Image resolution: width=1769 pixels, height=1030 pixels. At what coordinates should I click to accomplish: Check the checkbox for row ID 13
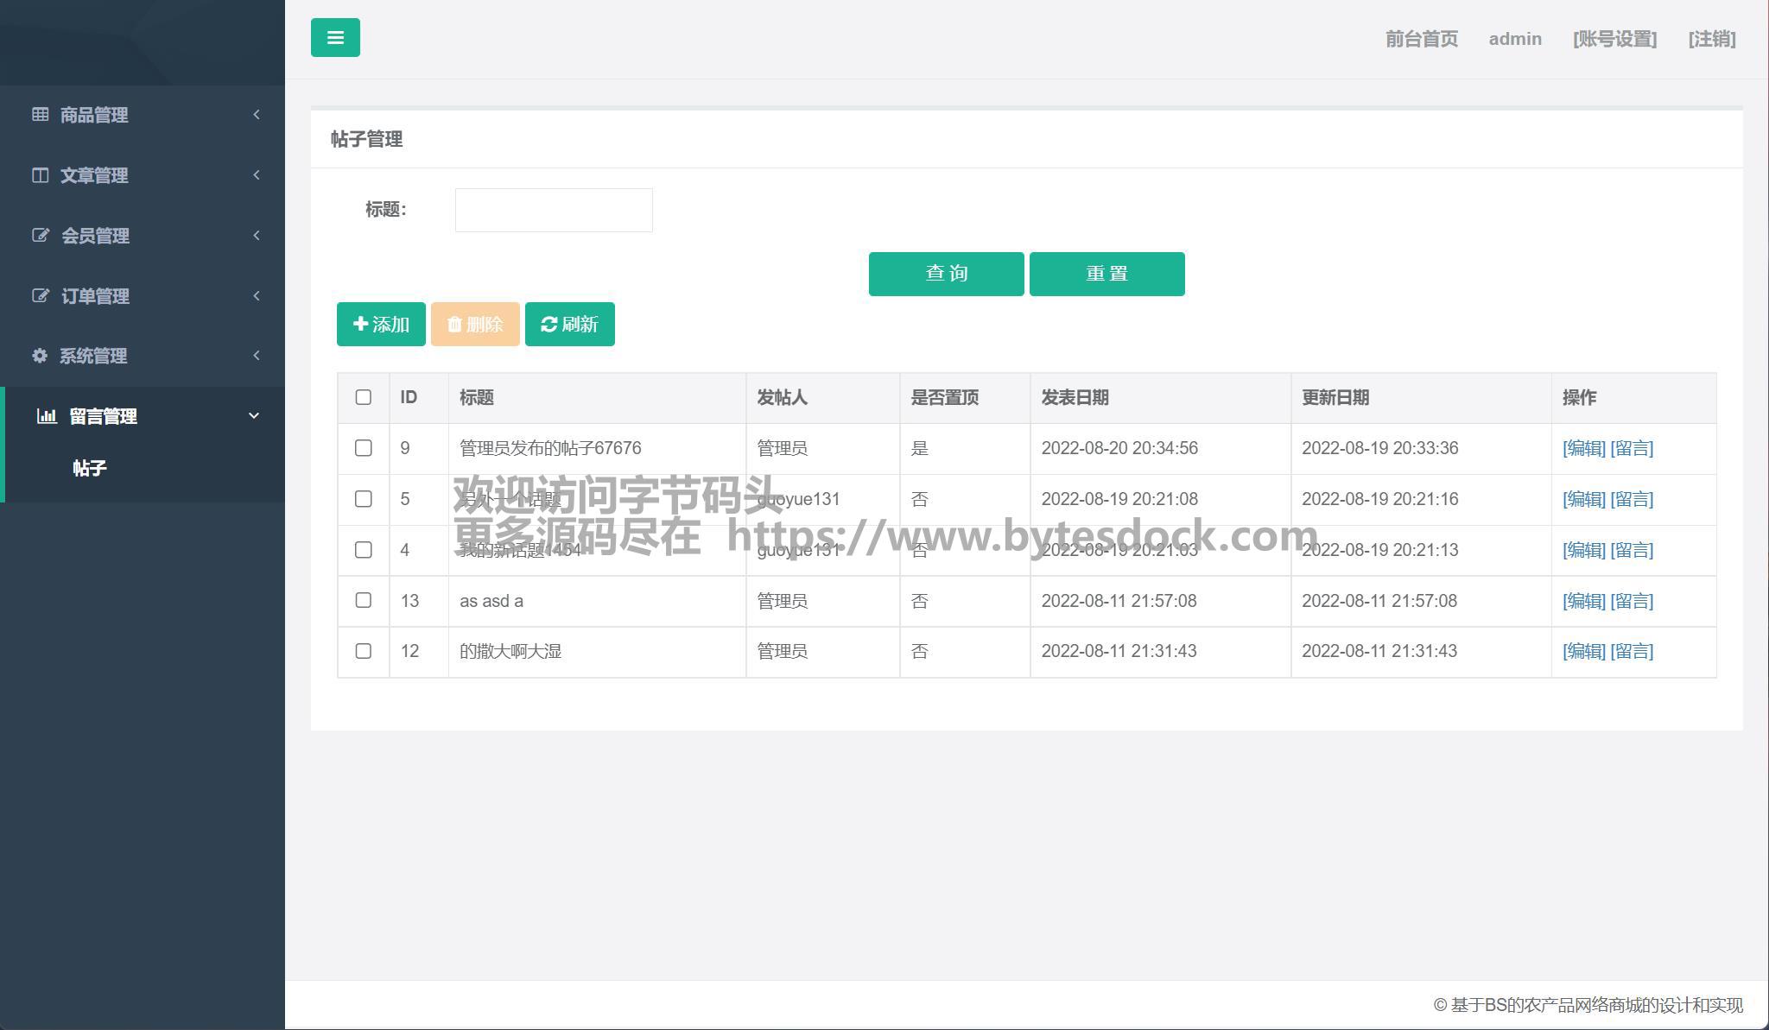pos(364,600)
